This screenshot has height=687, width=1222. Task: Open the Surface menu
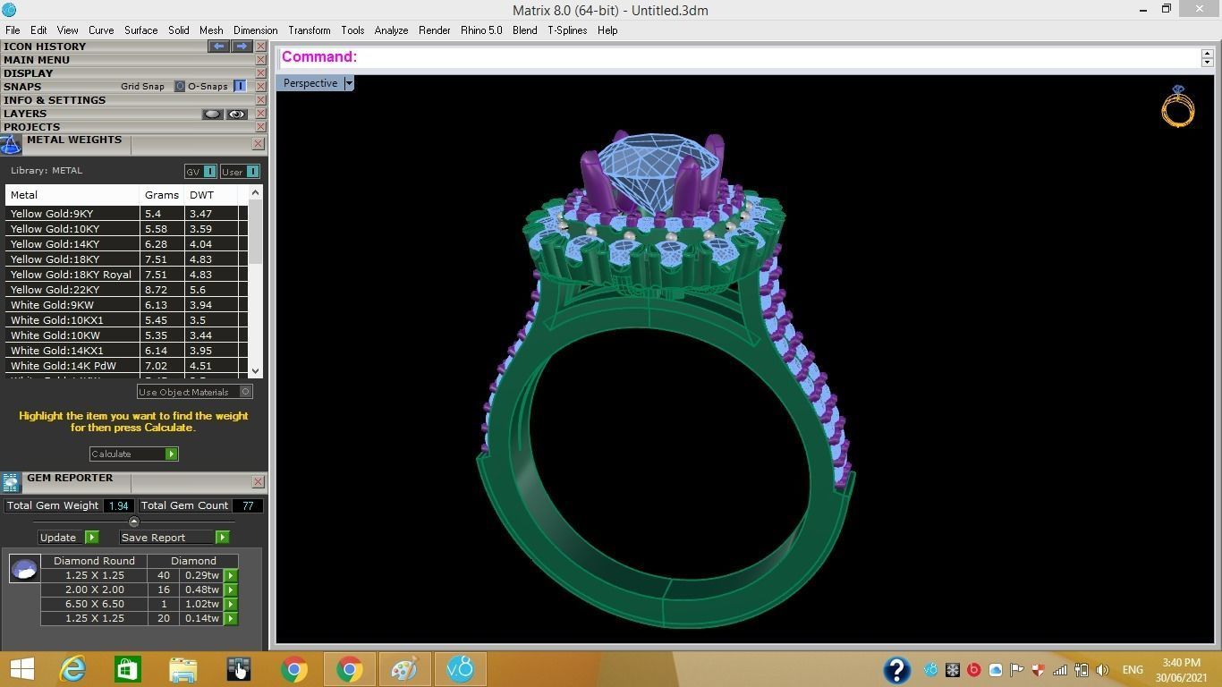click(x=140, y=30)
